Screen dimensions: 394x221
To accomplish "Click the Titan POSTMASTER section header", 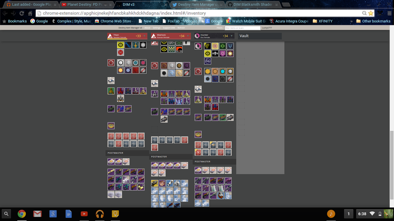I will click(x=127, y=153).
